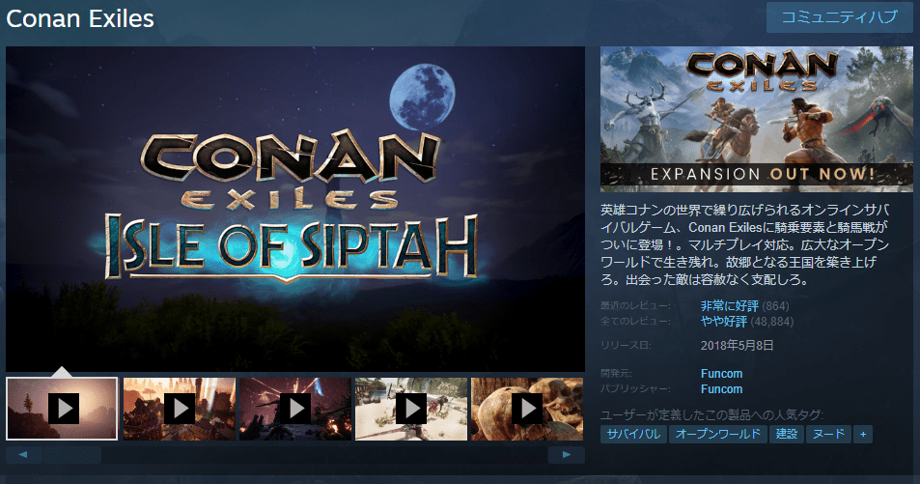This screenshot has width=920, height=484.
Task: Open all reviews やや好評 link
Action: click(723, 322)
